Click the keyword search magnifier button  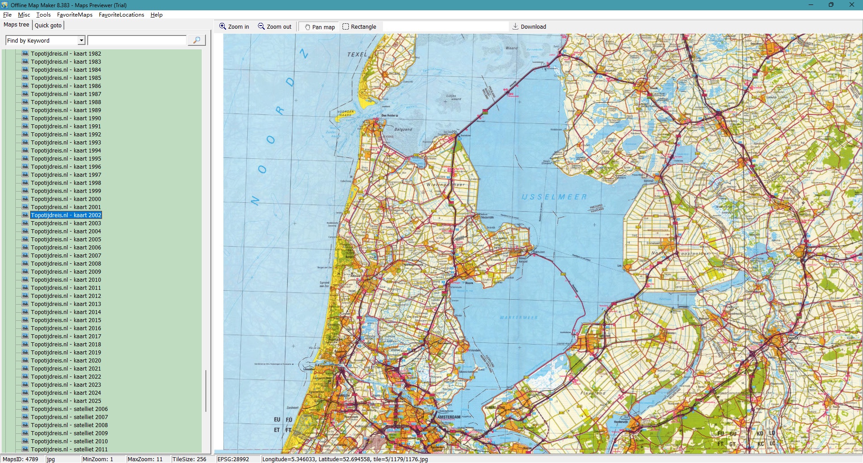(196, 40)
